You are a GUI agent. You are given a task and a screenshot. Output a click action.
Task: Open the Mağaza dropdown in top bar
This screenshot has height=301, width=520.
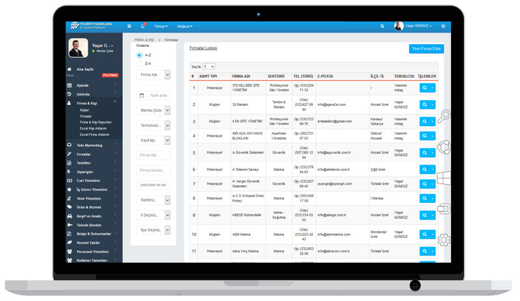[185, 26]
